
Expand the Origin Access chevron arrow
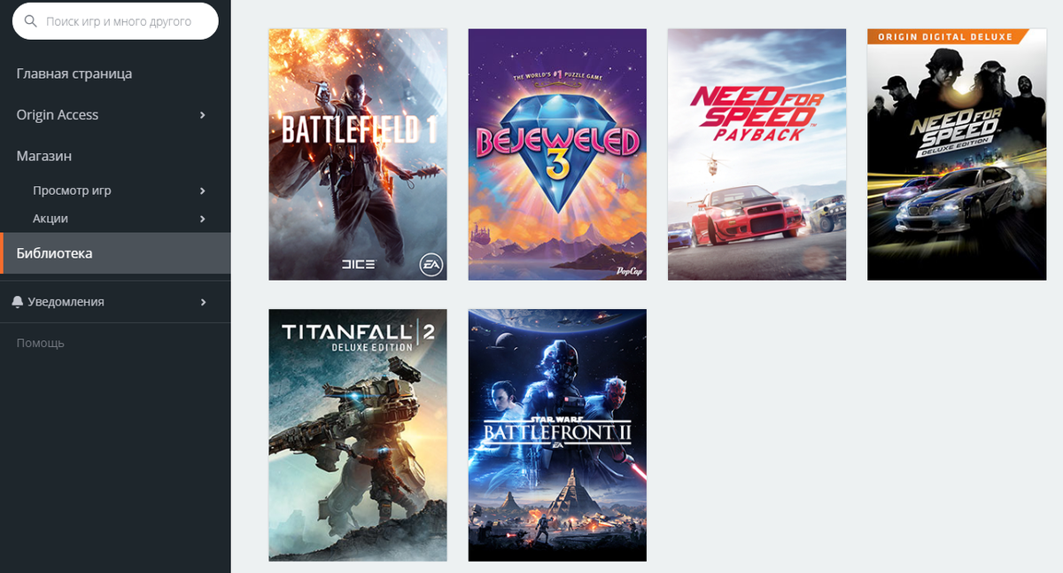click(203, 115)
